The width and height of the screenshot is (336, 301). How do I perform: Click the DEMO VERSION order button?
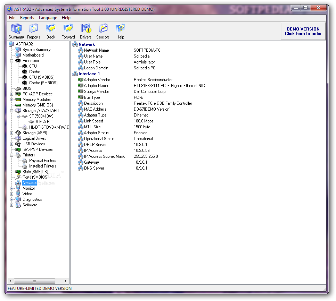coord(303,31)
